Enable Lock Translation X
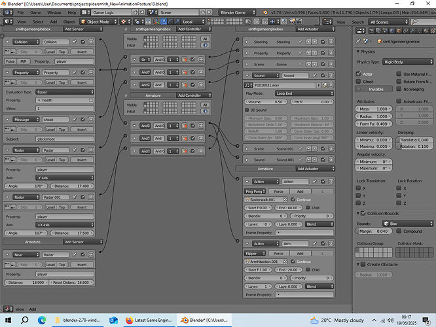Image resolution: width=436 pixels, height=327 pixels. coord(358,188)
